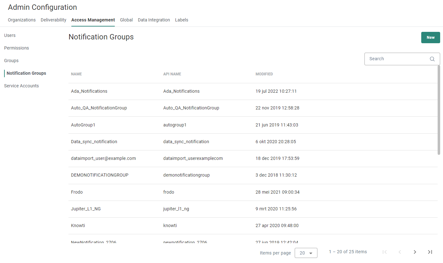Open Users in the sidebar
This screenshot has width=443, height=263.
tap(10, 35)
